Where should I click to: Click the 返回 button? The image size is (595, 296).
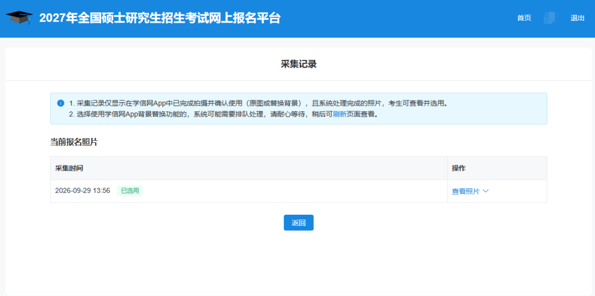[299, 222]
